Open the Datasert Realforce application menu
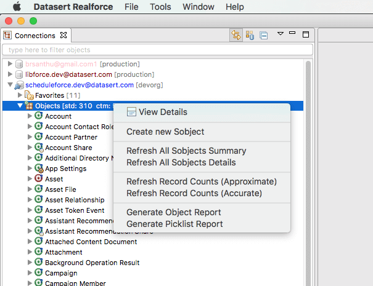The width and height of the screenshot is (373, 286). (x=73, y=7)
